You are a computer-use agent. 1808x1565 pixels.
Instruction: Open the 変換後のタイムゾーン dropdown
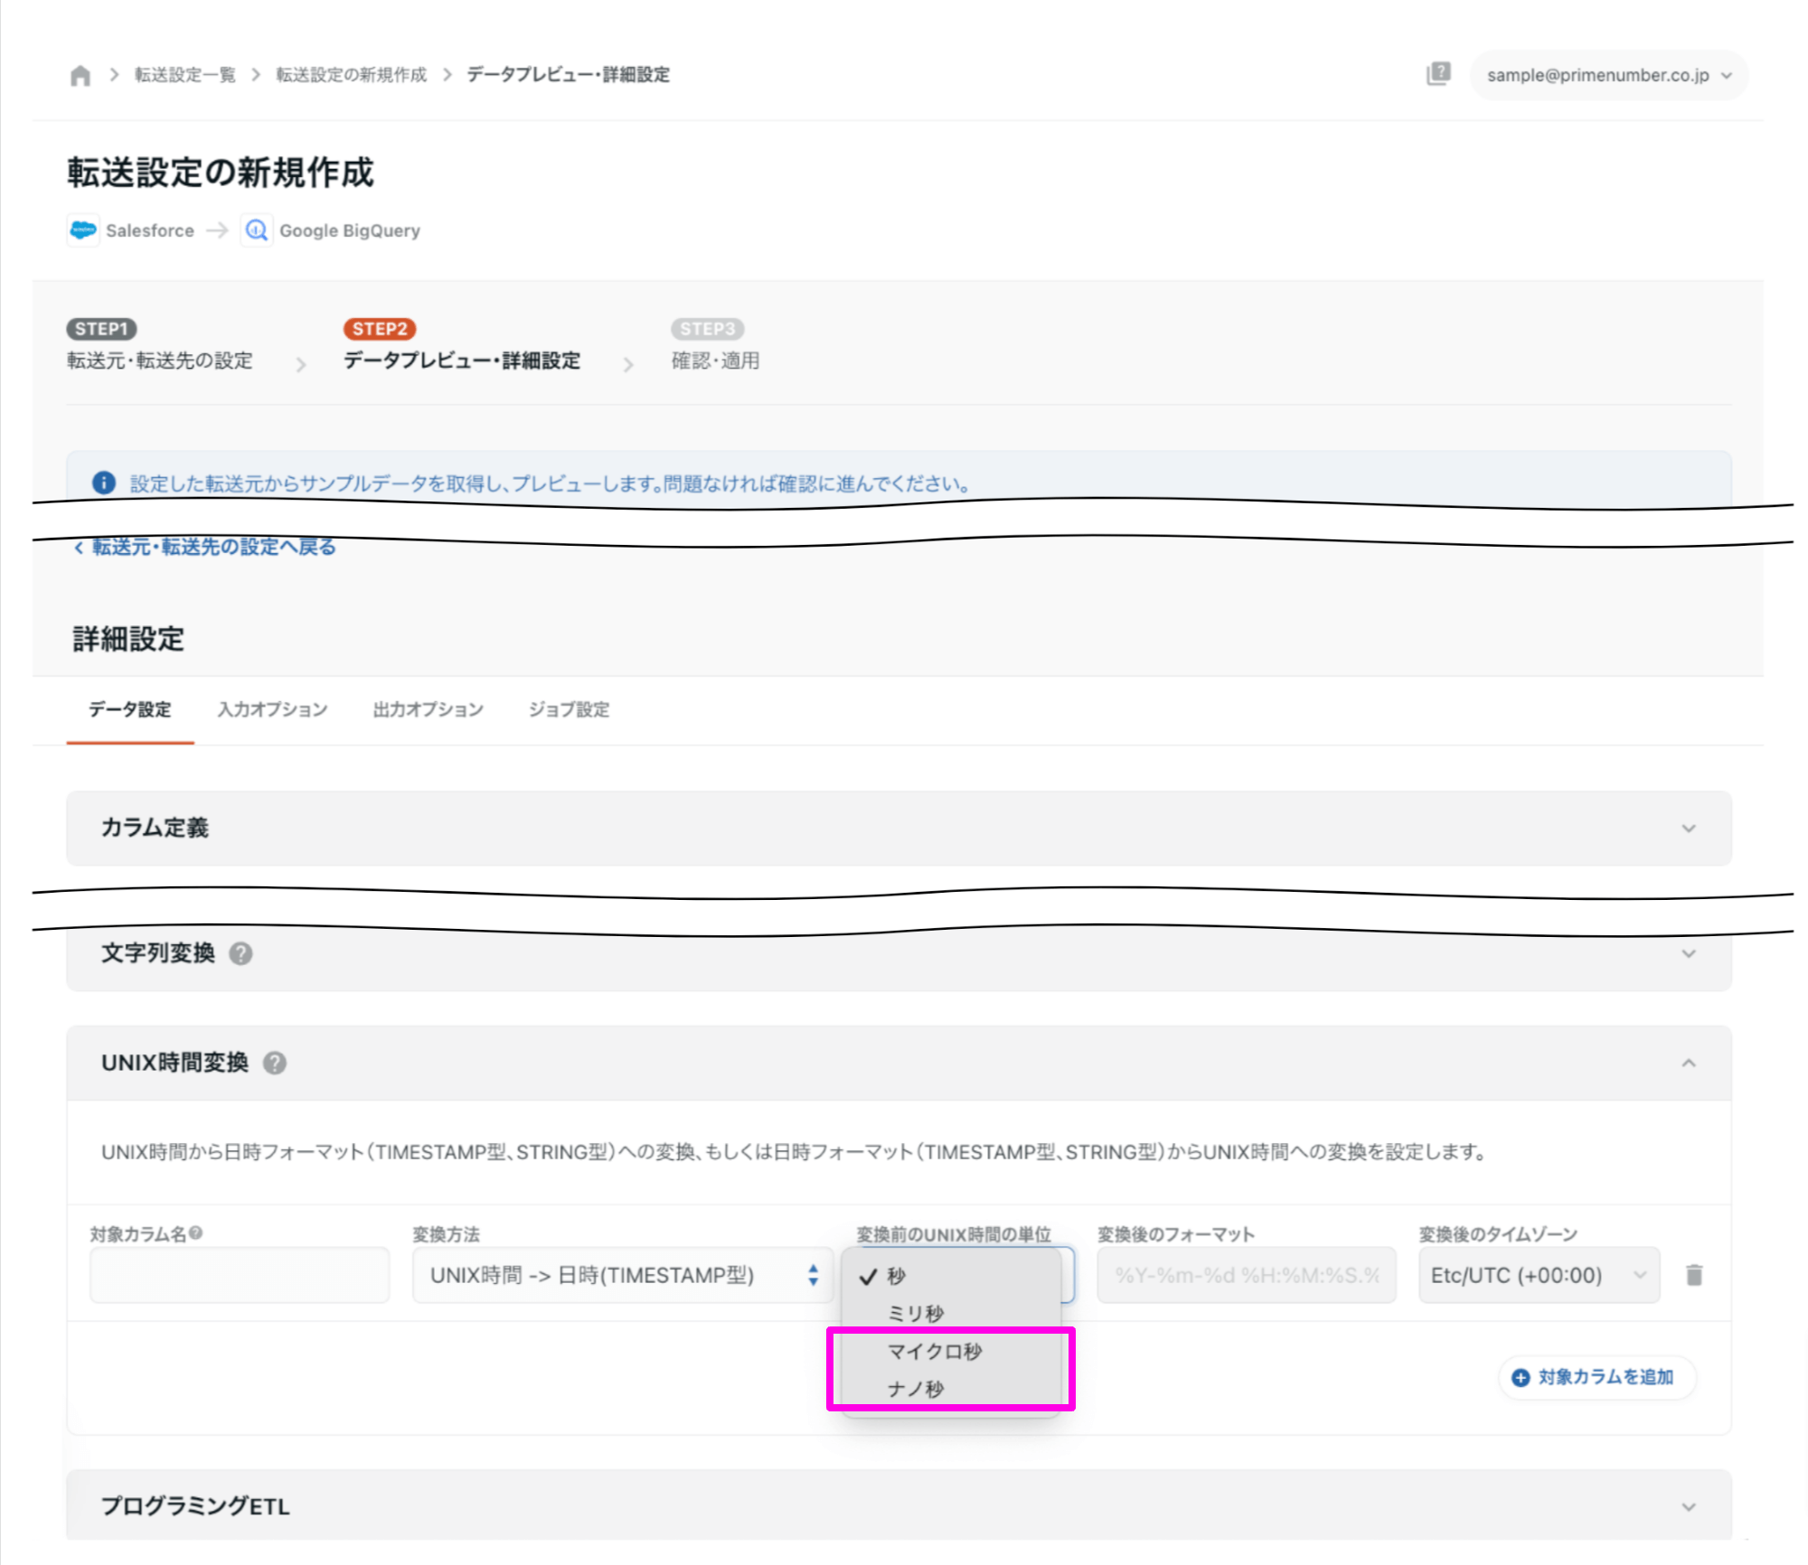1539,1275
